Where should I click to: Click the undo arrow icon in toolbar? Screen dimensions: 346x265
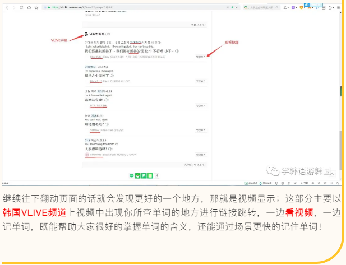click(x=330, y=7)
